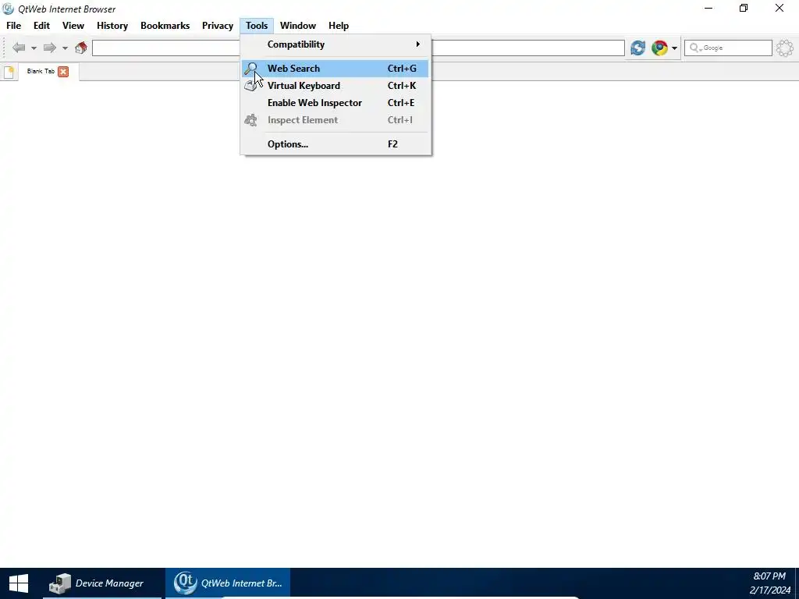This screenshot has height=599, width=799.
Task: Click QtWeb Internet Browser taskbar button
Action: pyautogui.click(x=227, y=583)
